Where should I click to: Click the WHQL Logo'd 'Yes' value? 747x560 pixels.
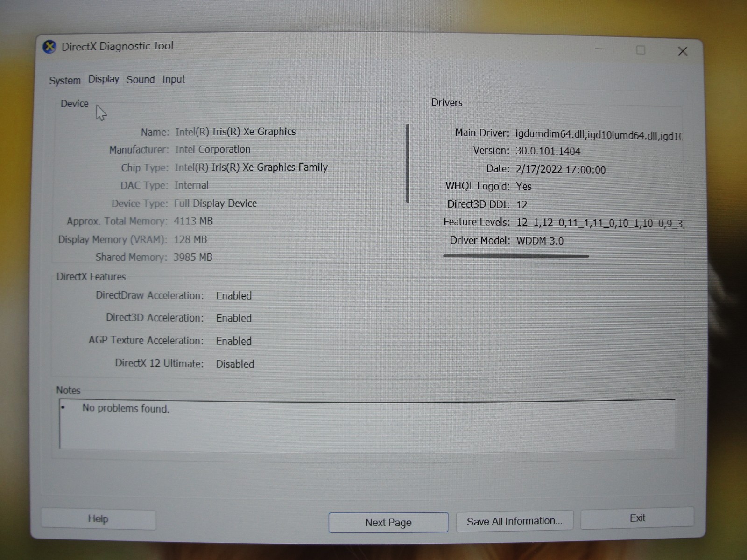pos(524,186)
